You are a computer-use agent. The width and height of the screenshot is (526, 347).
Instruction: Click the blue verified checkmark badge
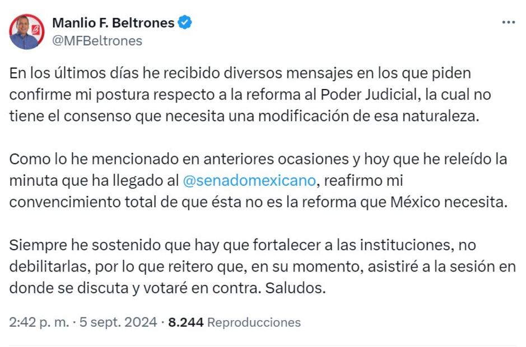point(185,22)
